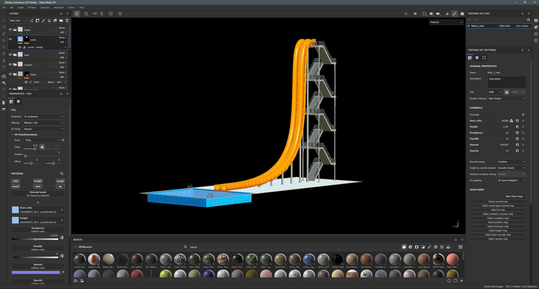Adjust the Tiling slider handle

35,149
